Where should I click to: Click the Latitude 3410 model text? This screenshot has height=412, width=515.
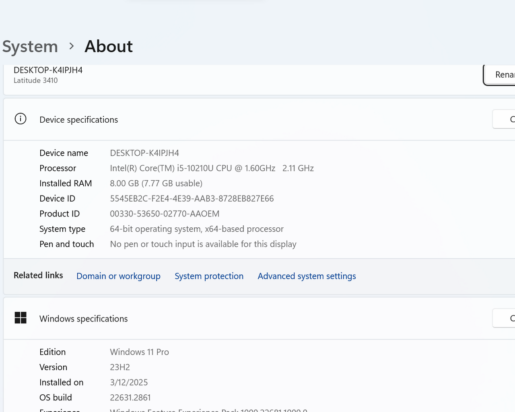coord(35,80)
